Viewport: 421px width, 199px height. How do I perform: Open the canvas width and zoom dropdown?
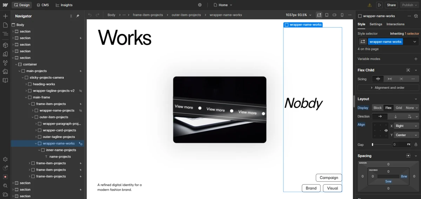[x=298, y=15]
